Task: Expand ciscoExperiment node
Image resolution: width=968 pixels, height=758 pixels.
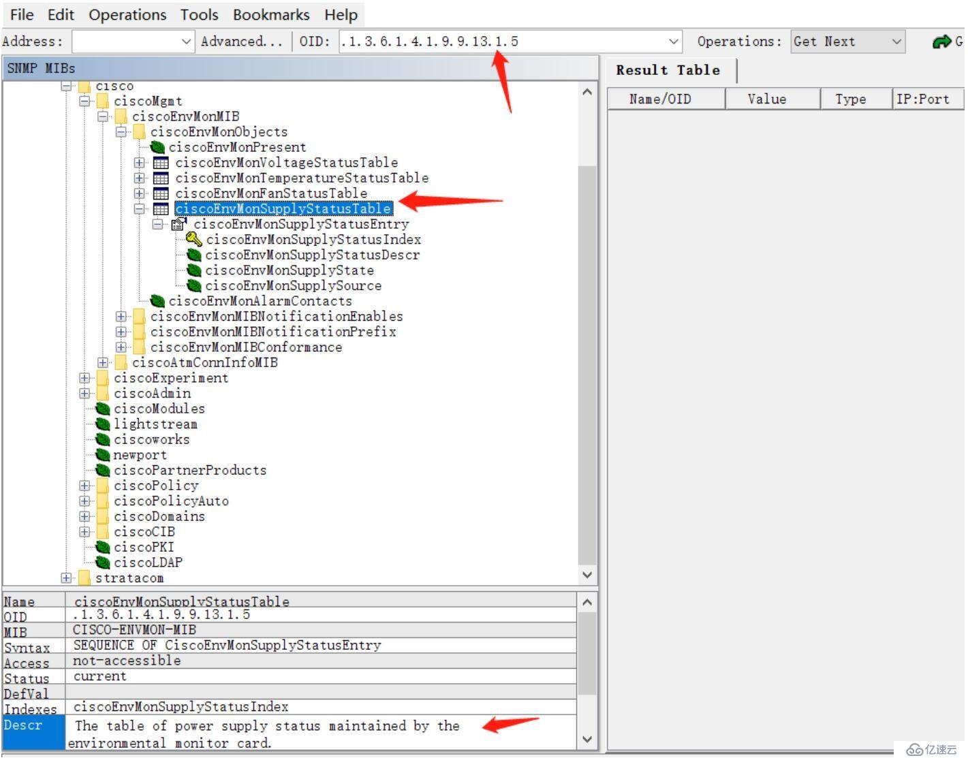Action: [x=84, y=378]
